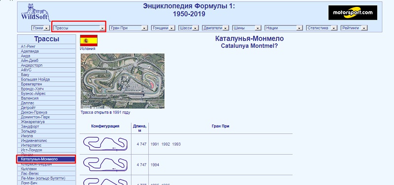
Task: Choose Имола from the tracks list
Action: [x=46, y=136]
